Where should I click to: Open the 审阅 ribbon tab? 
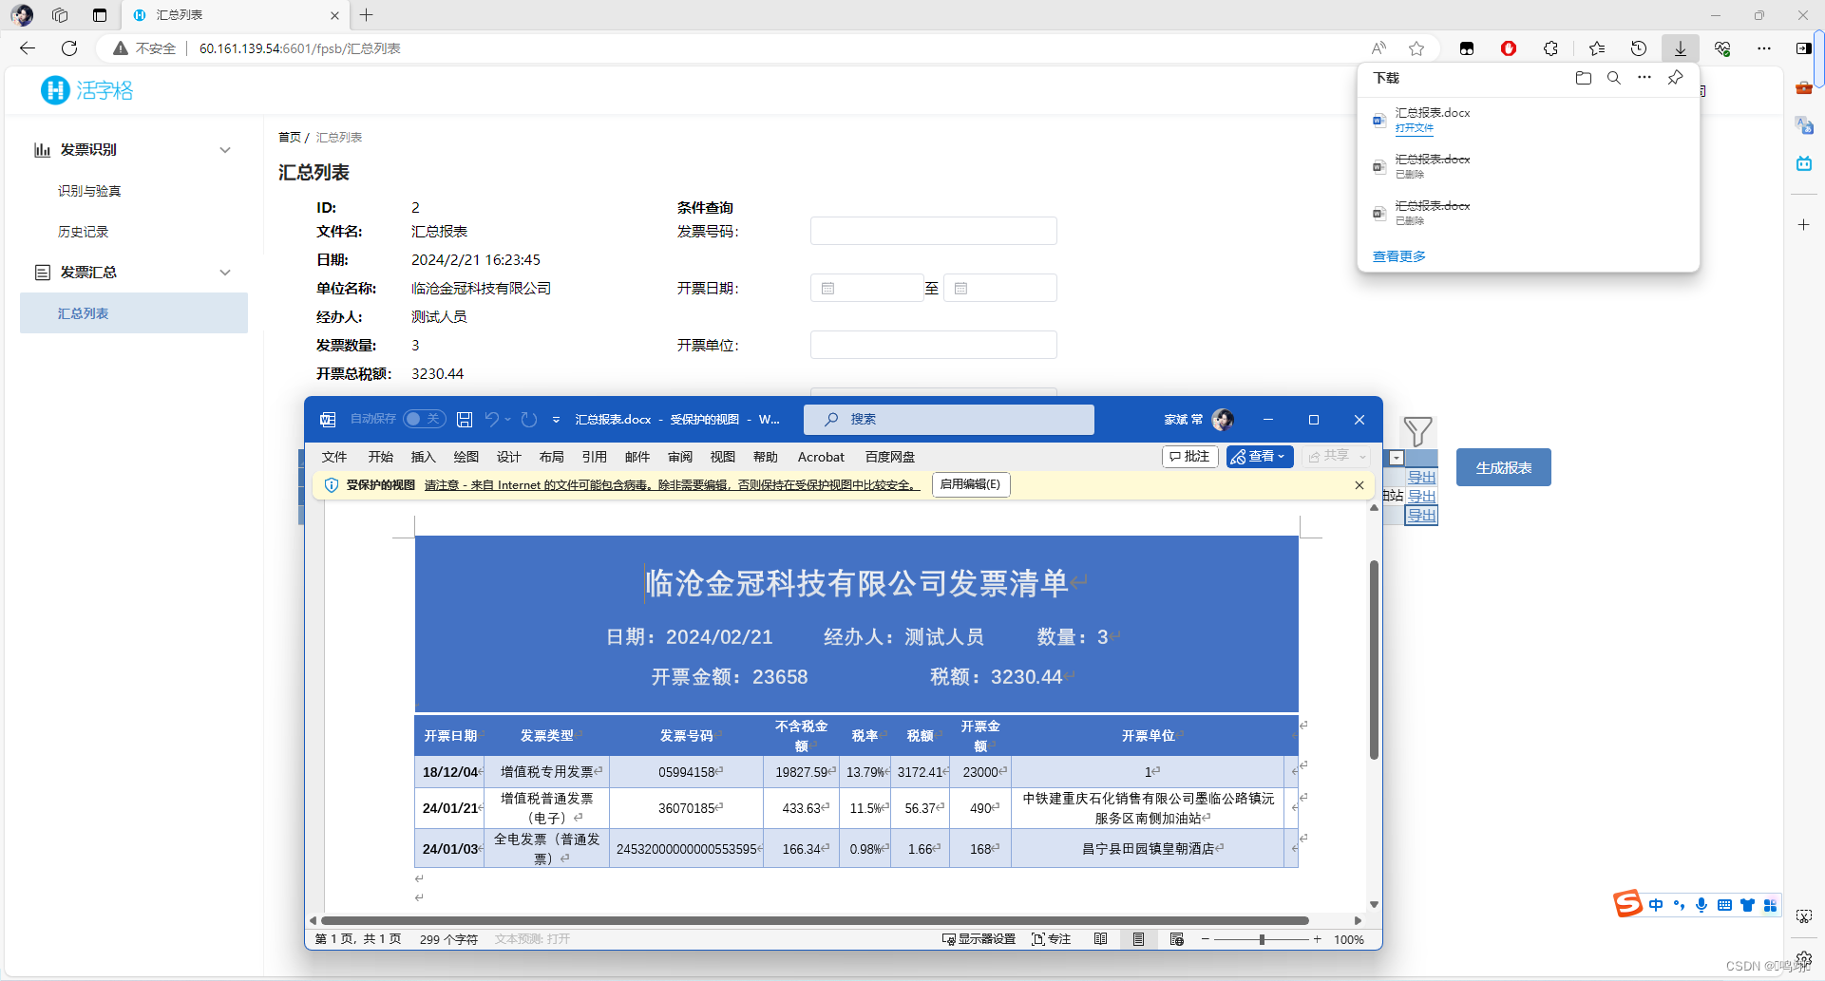[x=680, y=457]
